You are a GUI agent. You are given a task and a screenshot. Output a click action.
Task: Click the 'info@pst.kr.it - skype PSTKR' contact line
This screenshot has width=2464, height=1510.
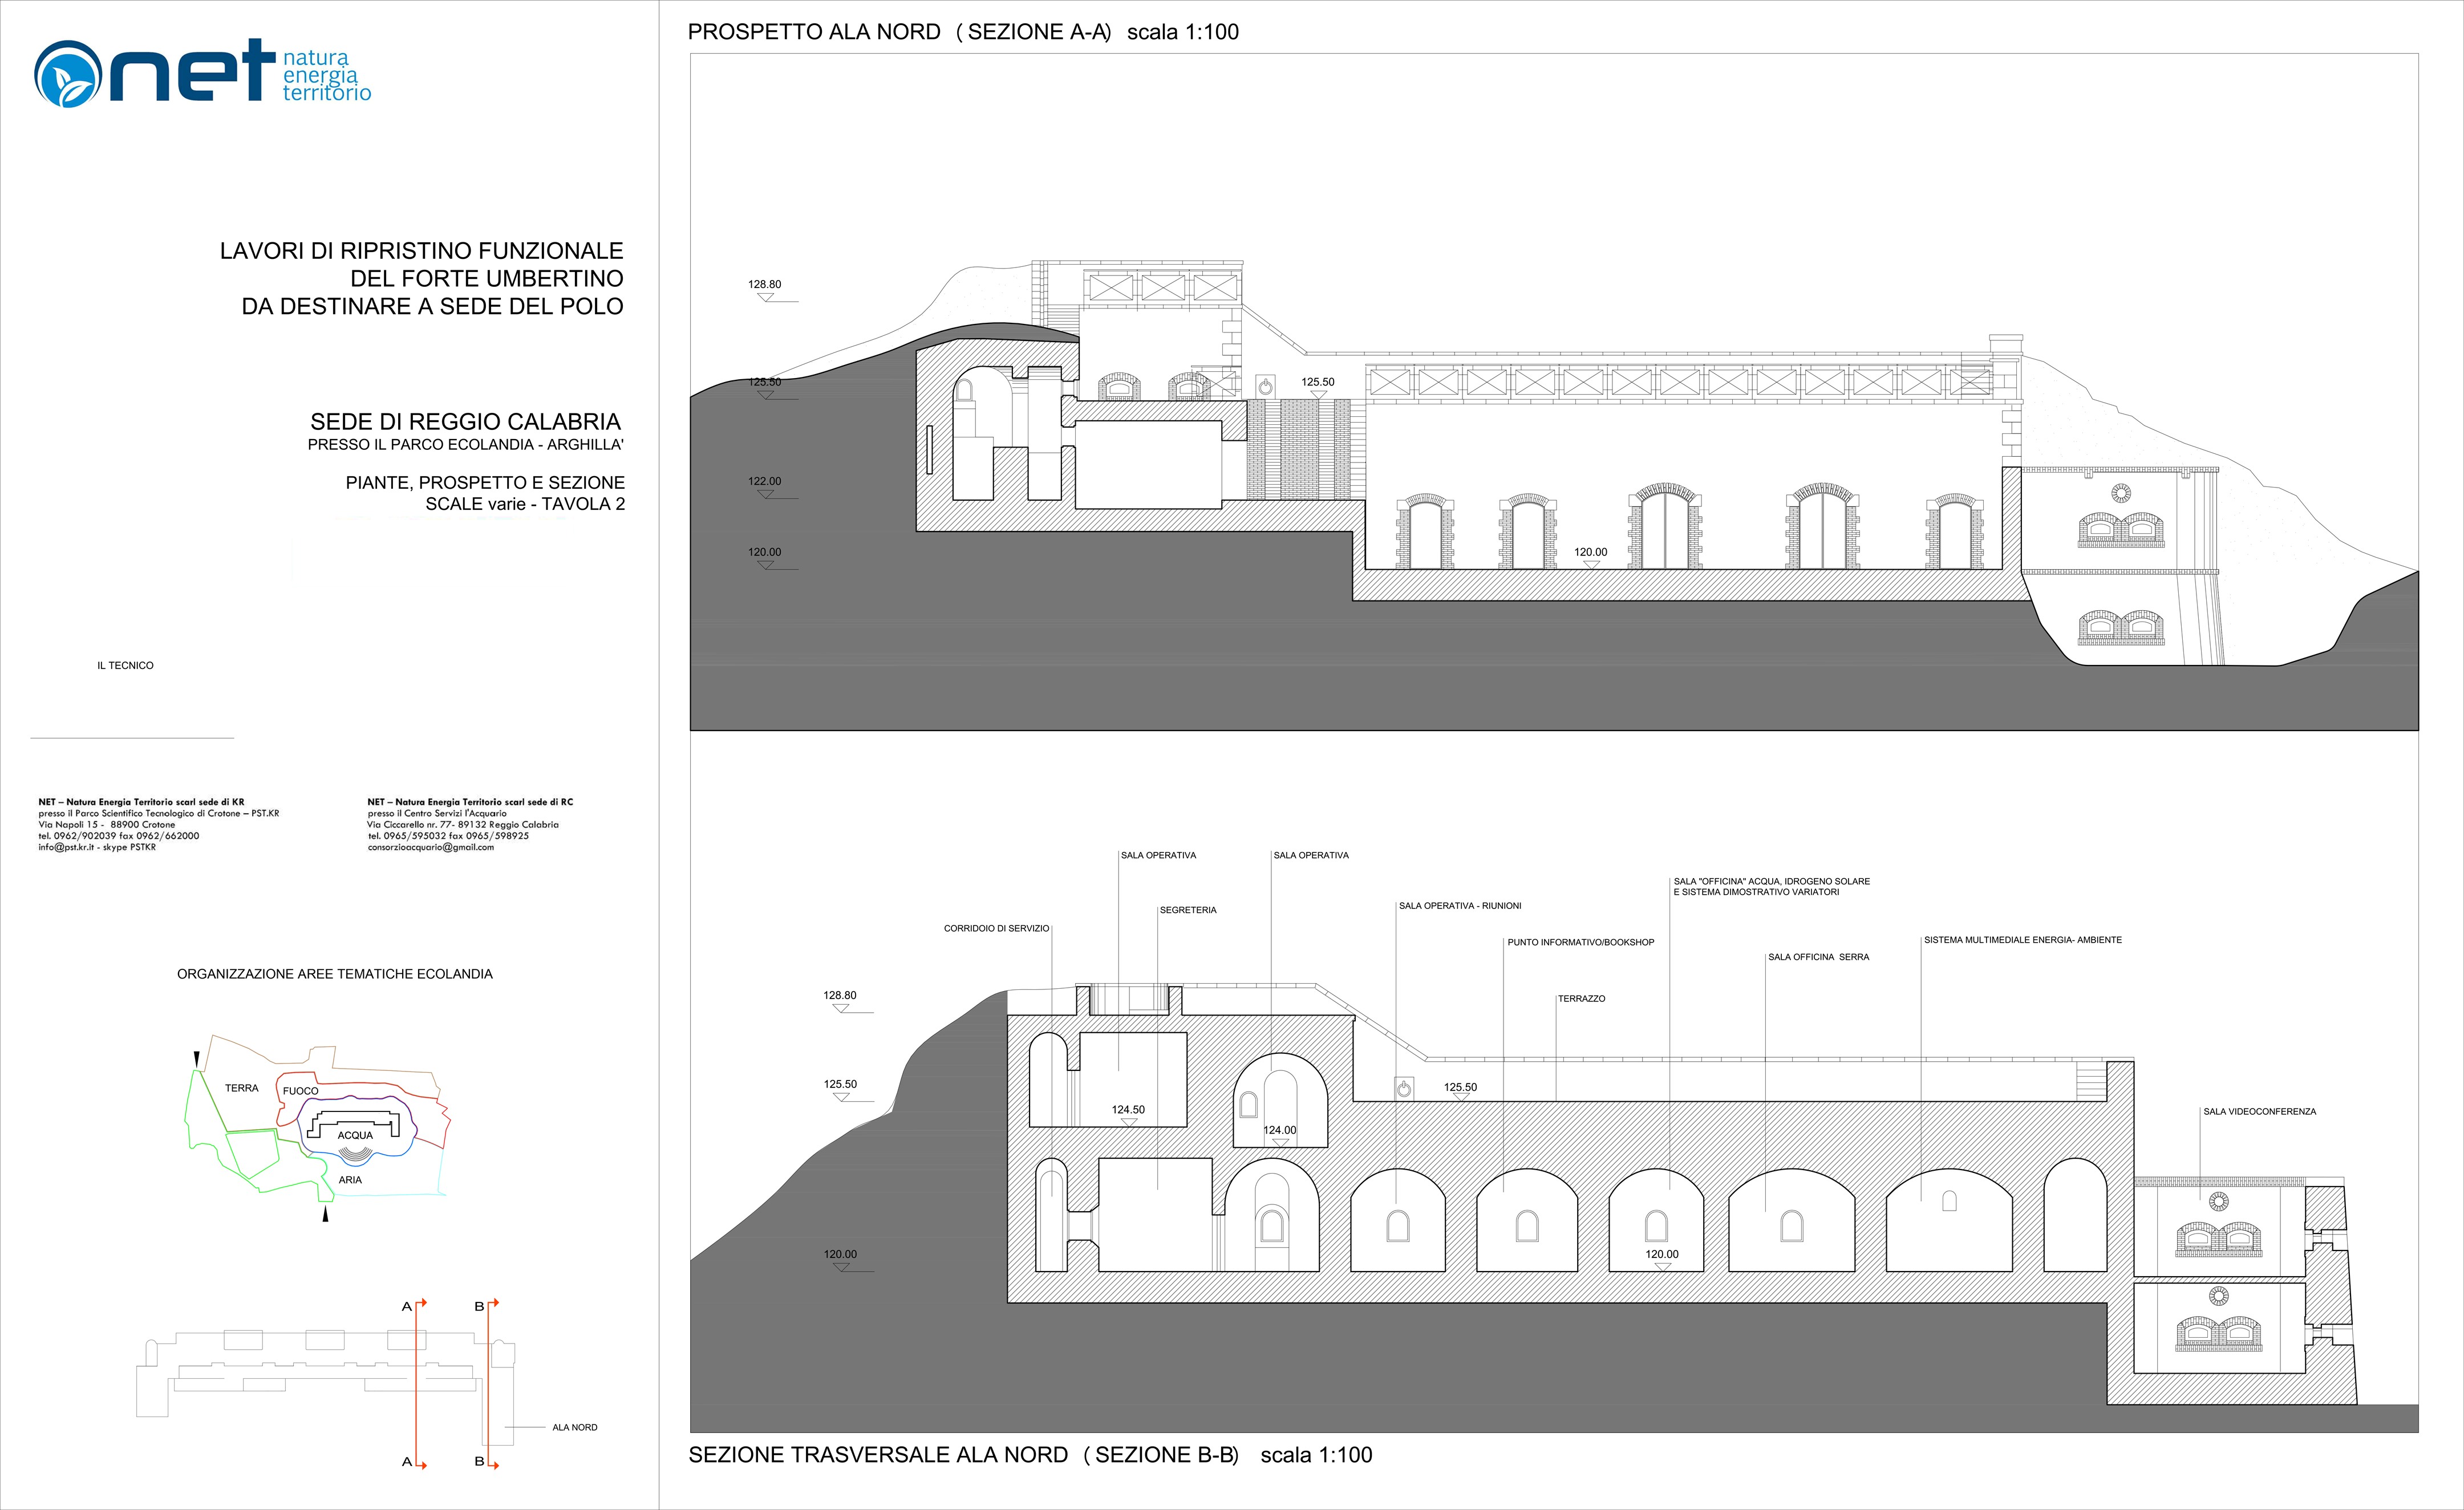(x=97, y=847)
